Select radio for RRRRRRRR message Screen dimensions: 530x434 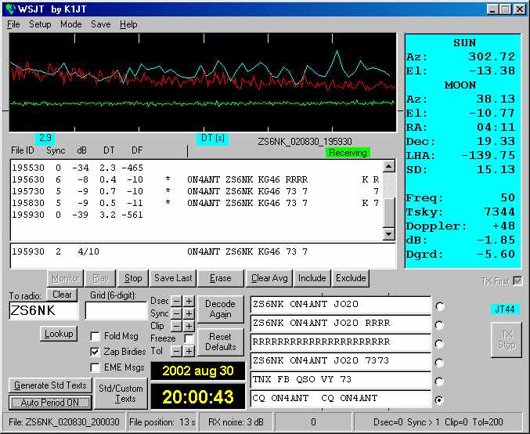(440, 344)
